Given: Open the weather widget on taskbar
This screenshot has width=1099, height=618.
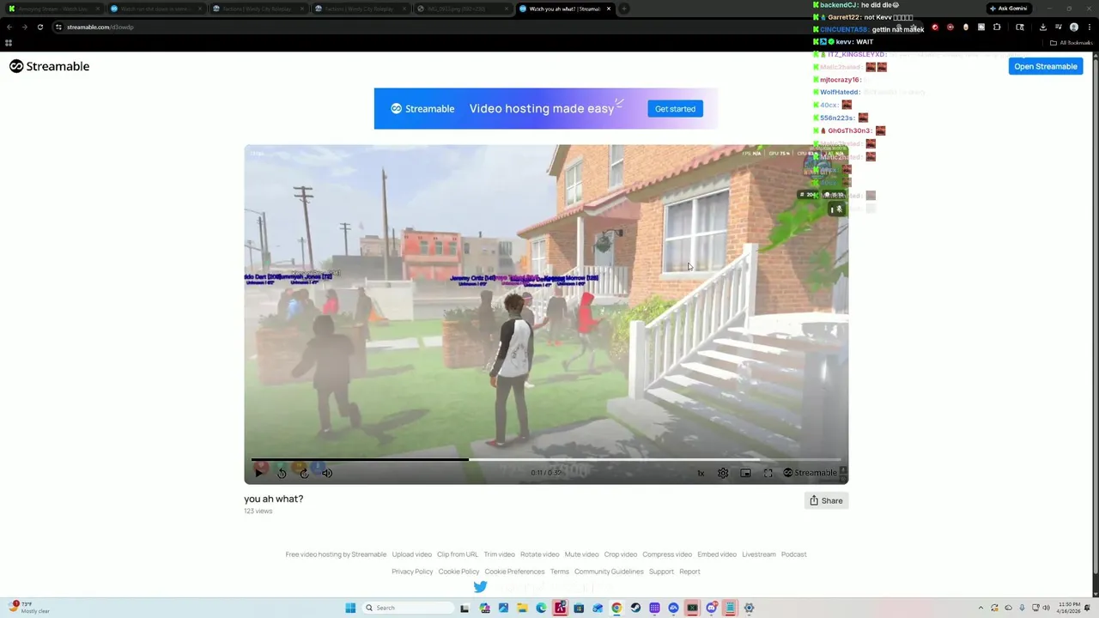Looking at the screenshot, I should (x=30, y=608).
